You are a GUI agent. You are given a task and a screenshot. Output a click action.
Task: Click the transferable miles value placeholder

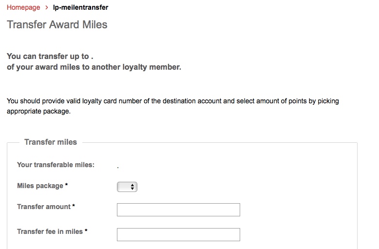(118, 167)
